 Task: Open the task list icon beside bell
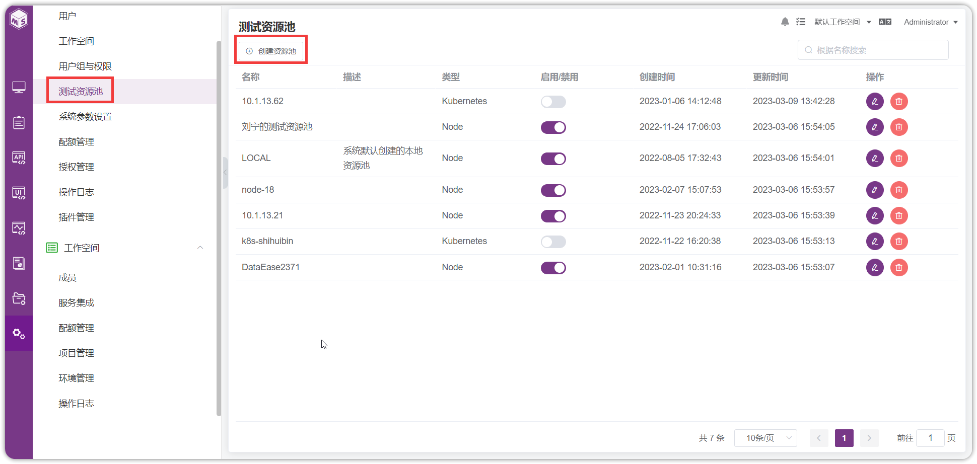pyautogui.click(x=801, y=22)
